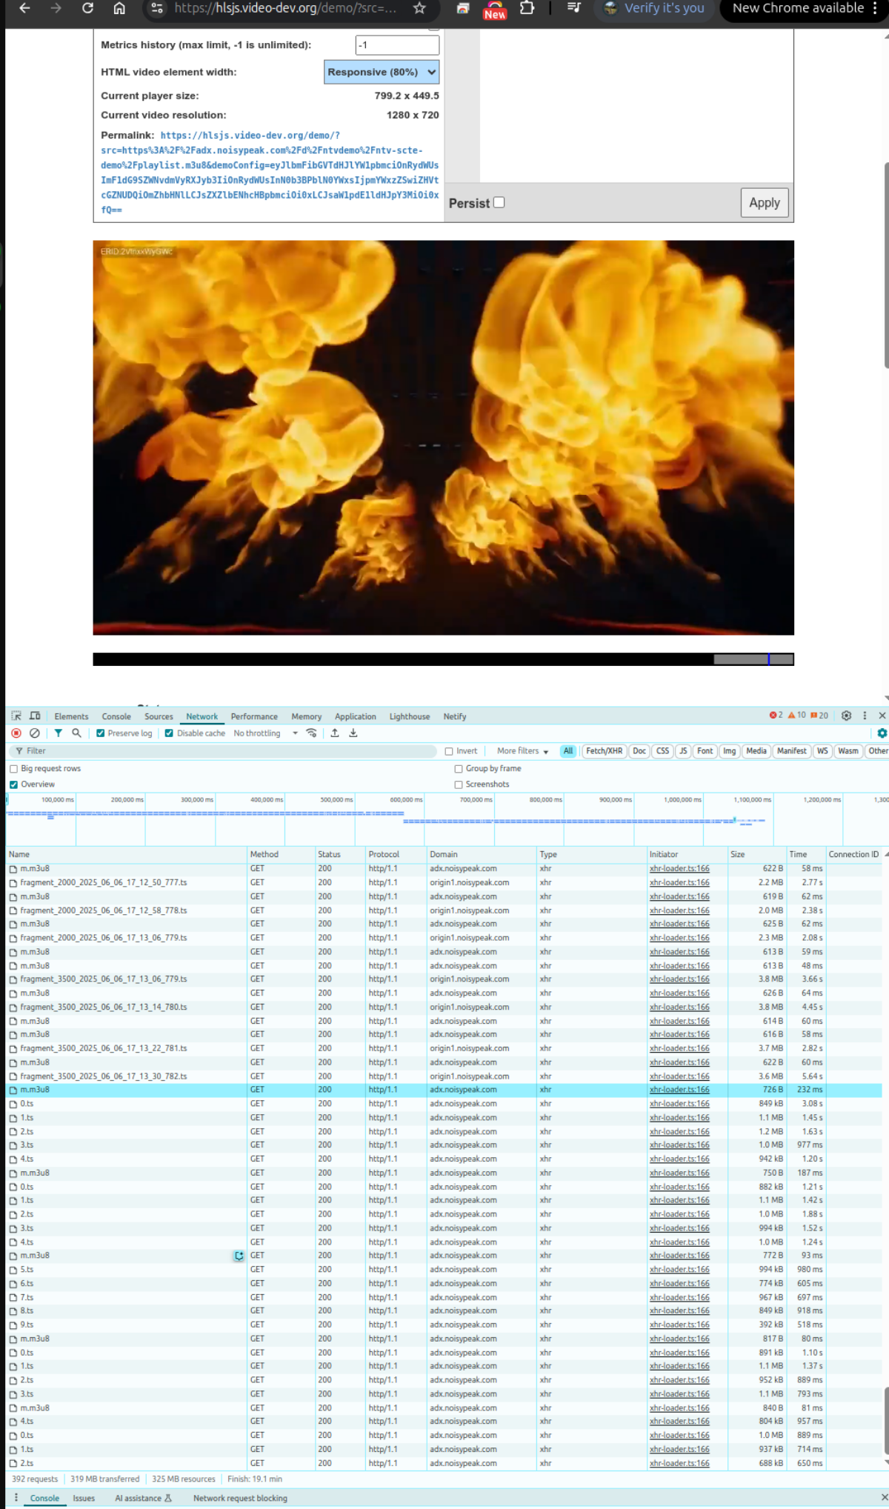Open Performance tab
The image size is (889, 1509).
(254, 716)
